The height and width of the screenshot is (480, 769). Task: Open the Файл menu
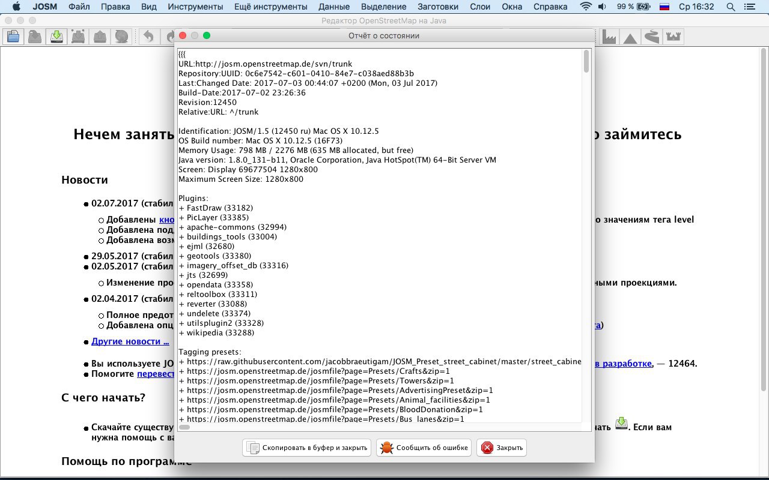[x=81, y=7]
